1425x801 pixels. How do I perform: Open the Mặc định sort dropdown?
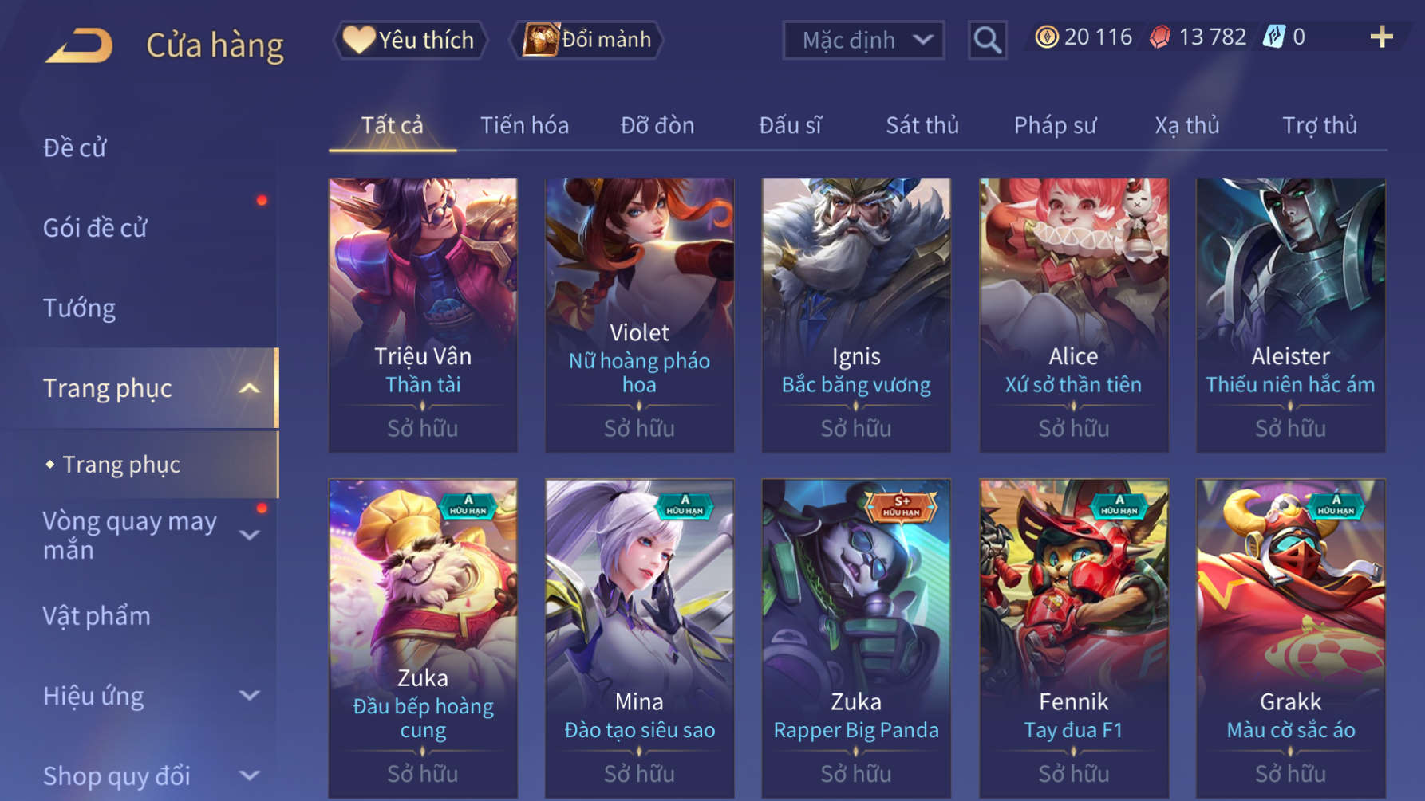click(x=863, y=40)
